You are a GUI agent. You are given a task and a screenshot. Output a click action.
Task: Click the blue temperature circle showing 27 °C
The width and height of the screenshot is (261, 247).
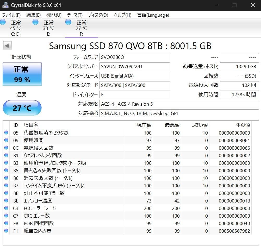[22, 108]
